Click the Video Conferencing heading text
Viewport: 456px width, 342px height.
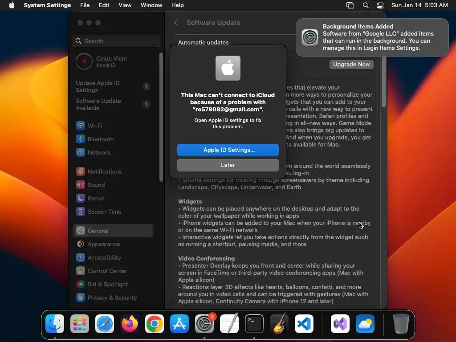click(x=207, y=258)
